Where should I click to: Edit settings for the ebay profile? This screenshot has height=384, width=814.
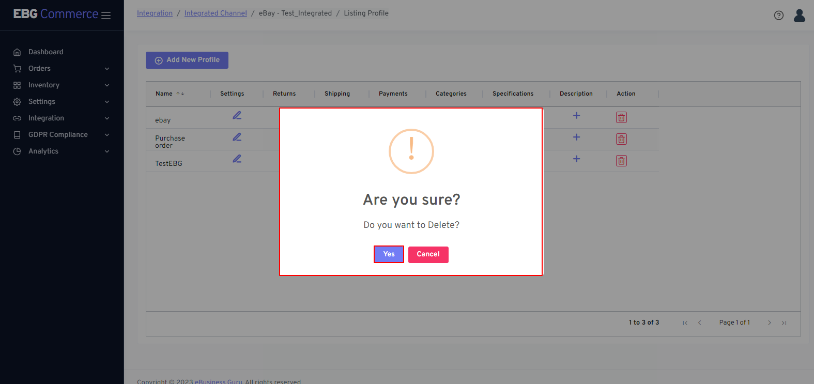point(237,115)
